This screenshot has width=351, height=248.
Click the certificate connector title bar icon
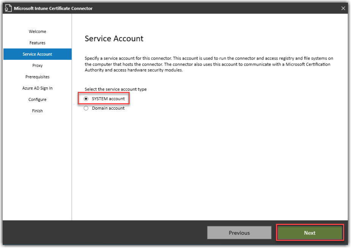point(8,8)
